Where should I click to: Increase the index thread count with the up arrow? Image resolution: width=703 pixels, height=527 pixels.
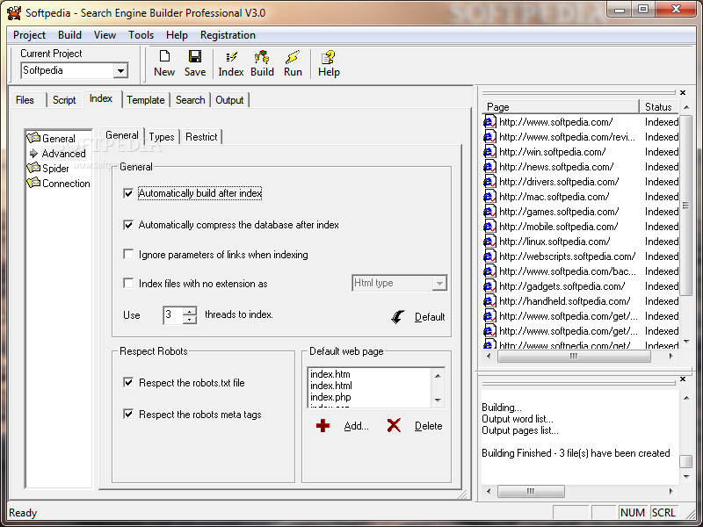pos(190,311)
